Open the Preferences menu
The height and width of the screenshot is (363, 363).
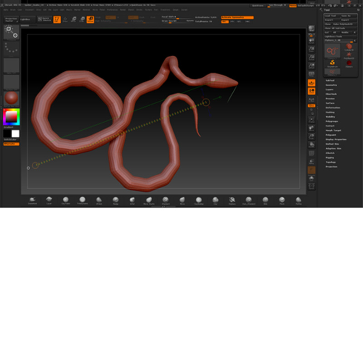pos(112,10)
